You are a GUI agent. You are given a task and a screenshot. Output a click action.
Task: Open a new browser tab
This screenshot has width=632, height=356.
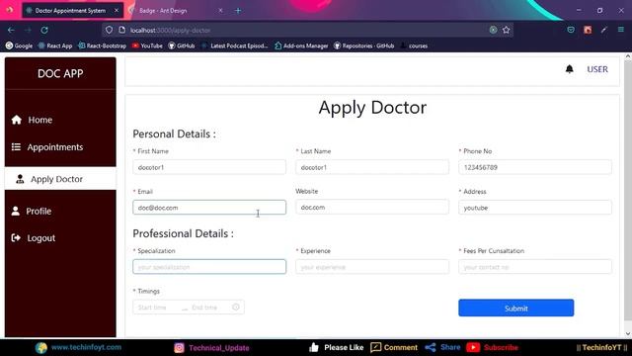[x=238, y=11]
